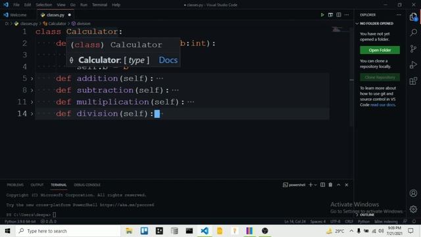Click Spaces: 4 indentation status entry
421x237 pixels.
click(318, 221)
